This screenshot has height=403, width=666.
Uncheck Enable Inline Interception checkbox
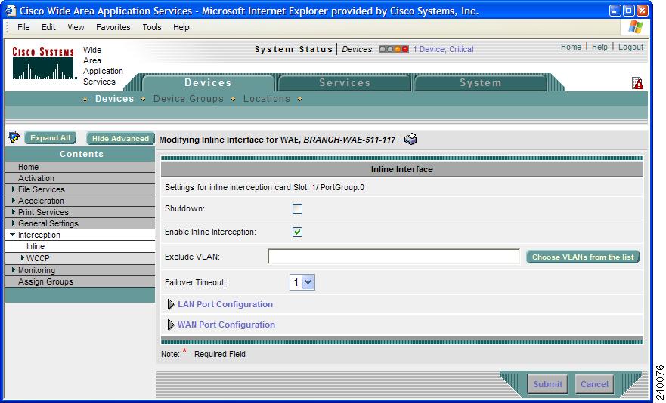click(x=297, y=232)
